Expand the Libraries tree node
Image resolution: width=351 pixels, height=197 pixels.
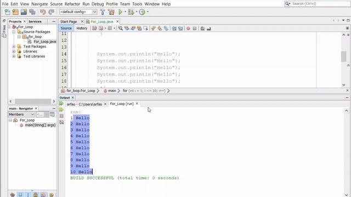pyautogui.click(x=14, y=51)
